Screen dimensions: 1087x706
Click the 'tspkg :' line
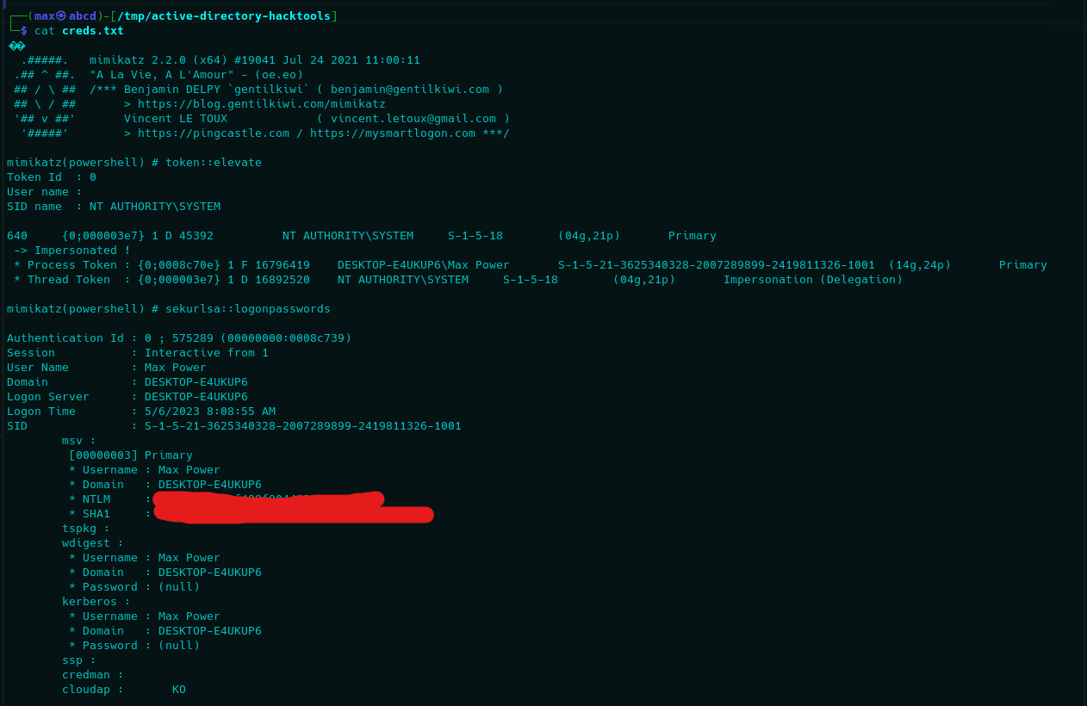[86, 529]
